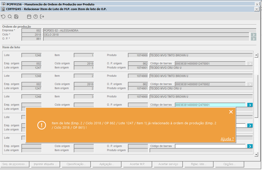Click the vertical scrollbar thumb of item list
Screen dimensions: 262x170
(x=256, y=96)
